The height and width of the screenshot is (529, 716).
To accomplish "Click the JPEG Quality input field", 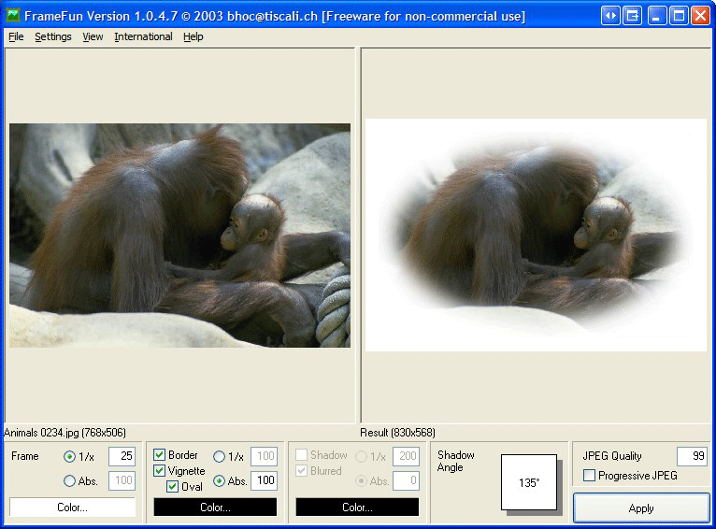I will [x=692, y=456].
